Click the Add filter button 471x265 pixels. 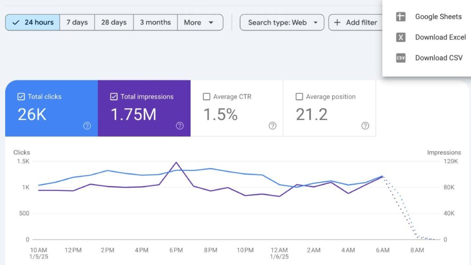point(356,23)
